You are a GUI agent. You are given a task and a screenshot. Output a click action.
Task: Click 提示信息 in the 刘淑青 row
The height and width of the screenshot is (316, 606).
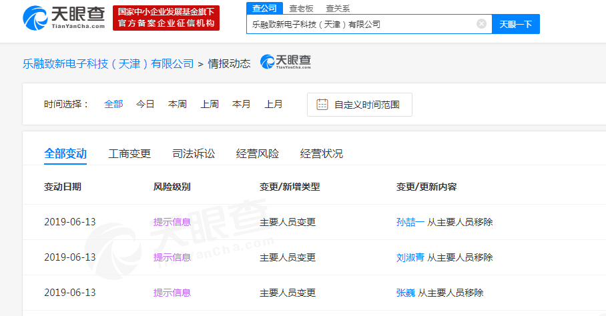pos(172,257)
